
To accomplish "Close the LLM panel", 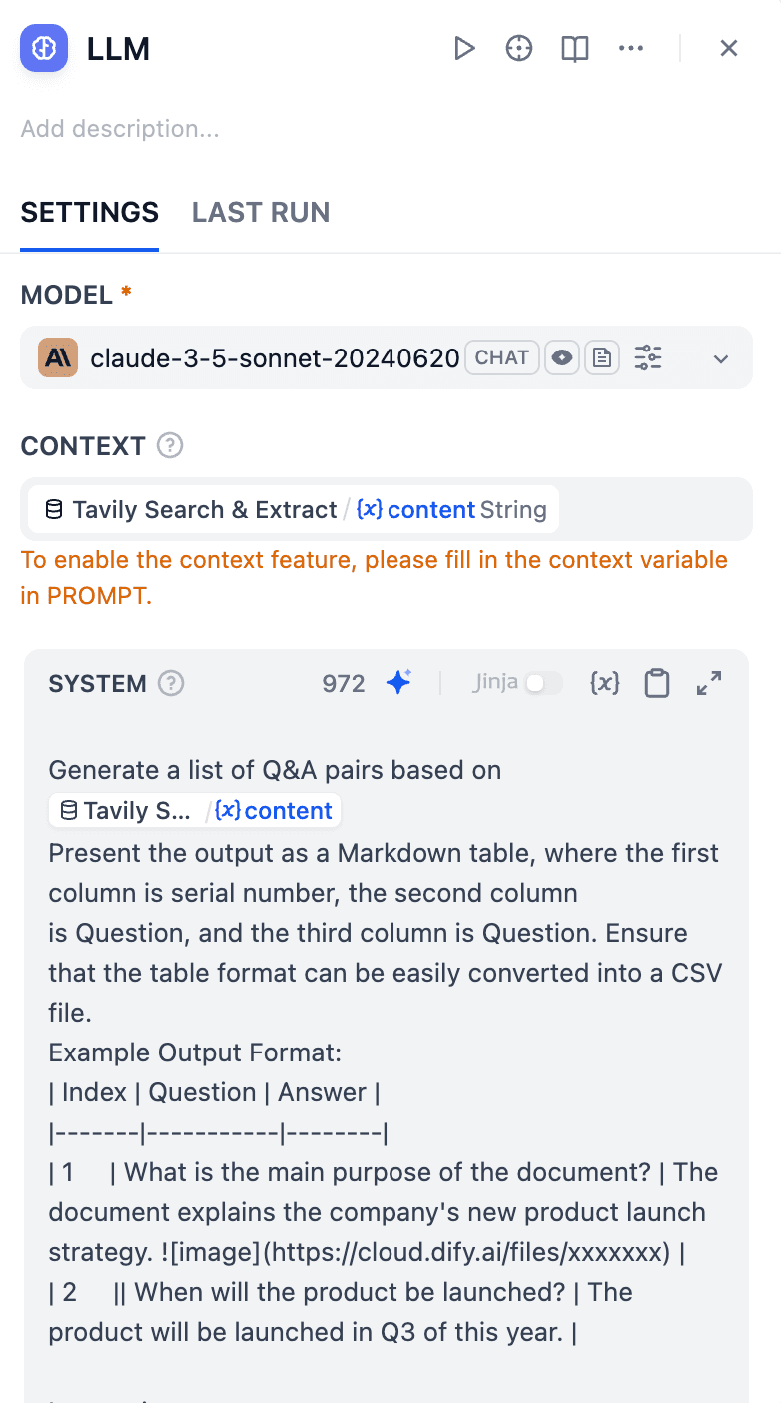I will (729, 48).
